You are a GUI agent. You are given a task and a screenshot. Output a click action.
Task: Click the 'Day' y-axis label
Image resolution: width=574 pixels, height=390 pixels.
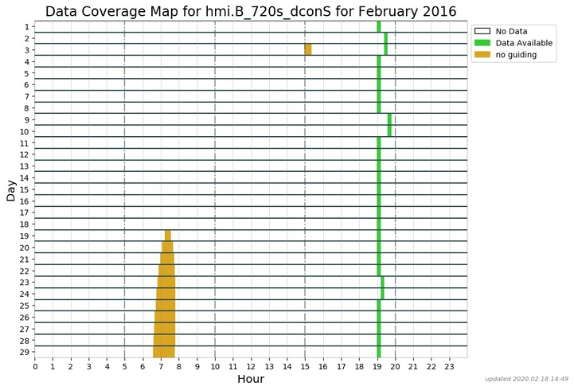tap(10, 189)
